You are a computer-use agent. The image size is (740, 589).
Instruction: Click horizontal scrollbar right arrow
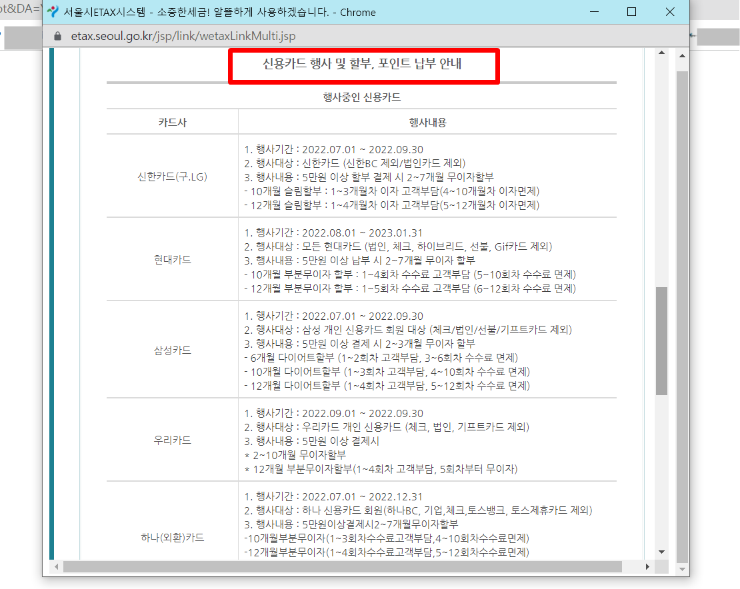647,566
